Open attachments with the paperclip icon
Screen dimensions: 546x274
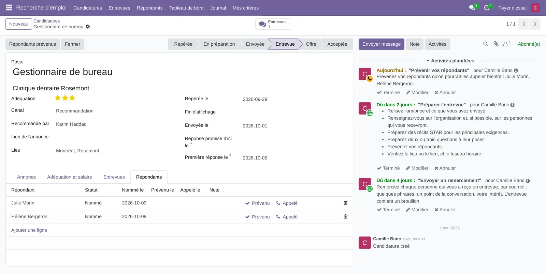point(496,44)
